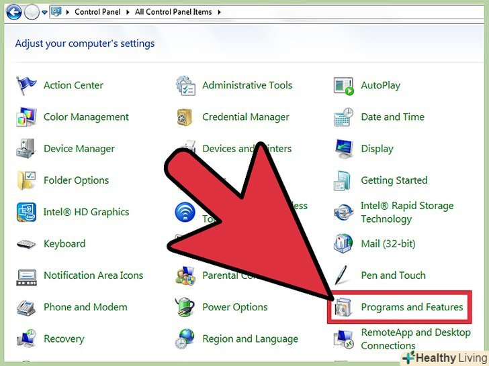This screenshot has width=489, height=366.
Task: Click the greyed Forward navigation button
Action: point(32,13)
